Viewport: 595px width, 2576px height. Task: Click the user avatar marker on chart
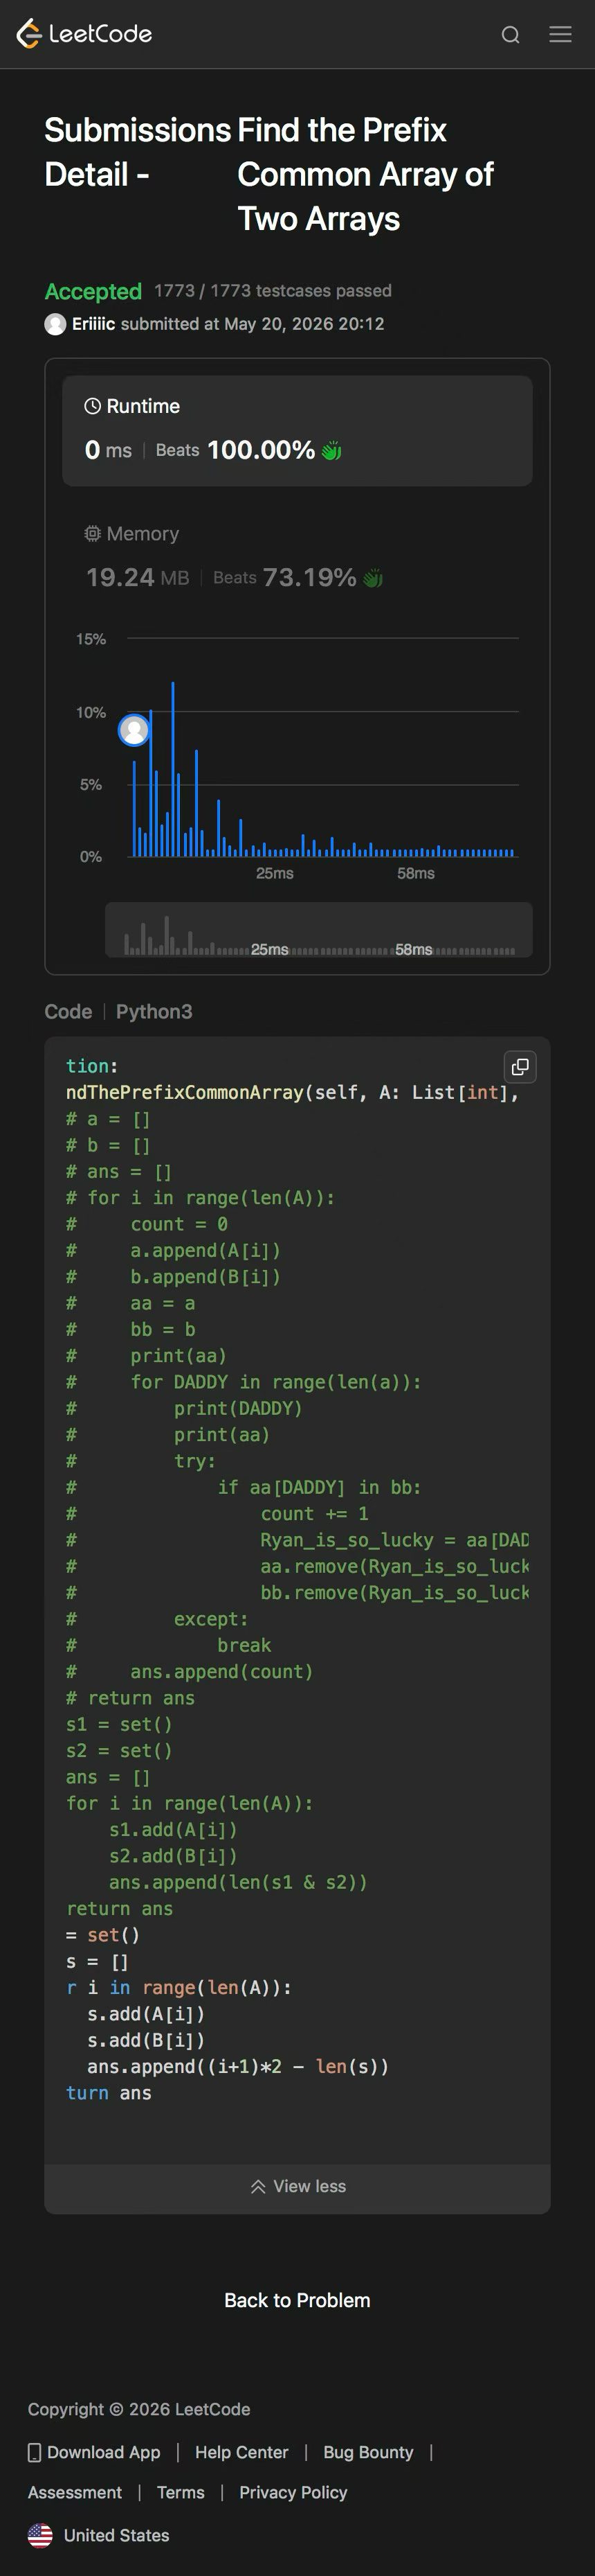[134, 730]
